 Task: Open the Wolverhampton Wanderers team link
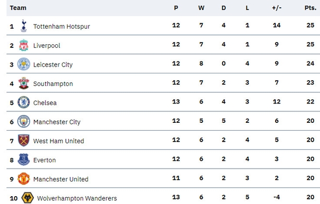77,198
